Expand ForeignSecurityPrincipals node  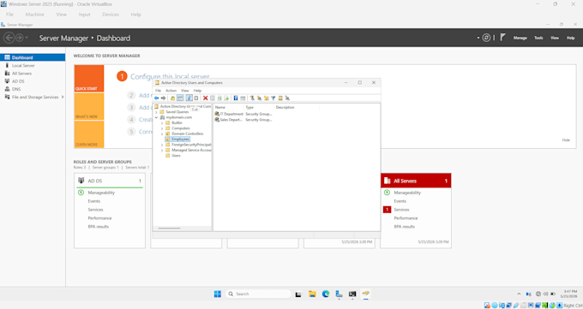pyautogui.click(x=162, y=145)
